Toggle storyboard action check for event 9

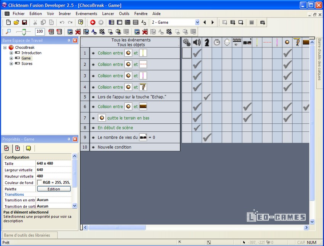point(207,137)
